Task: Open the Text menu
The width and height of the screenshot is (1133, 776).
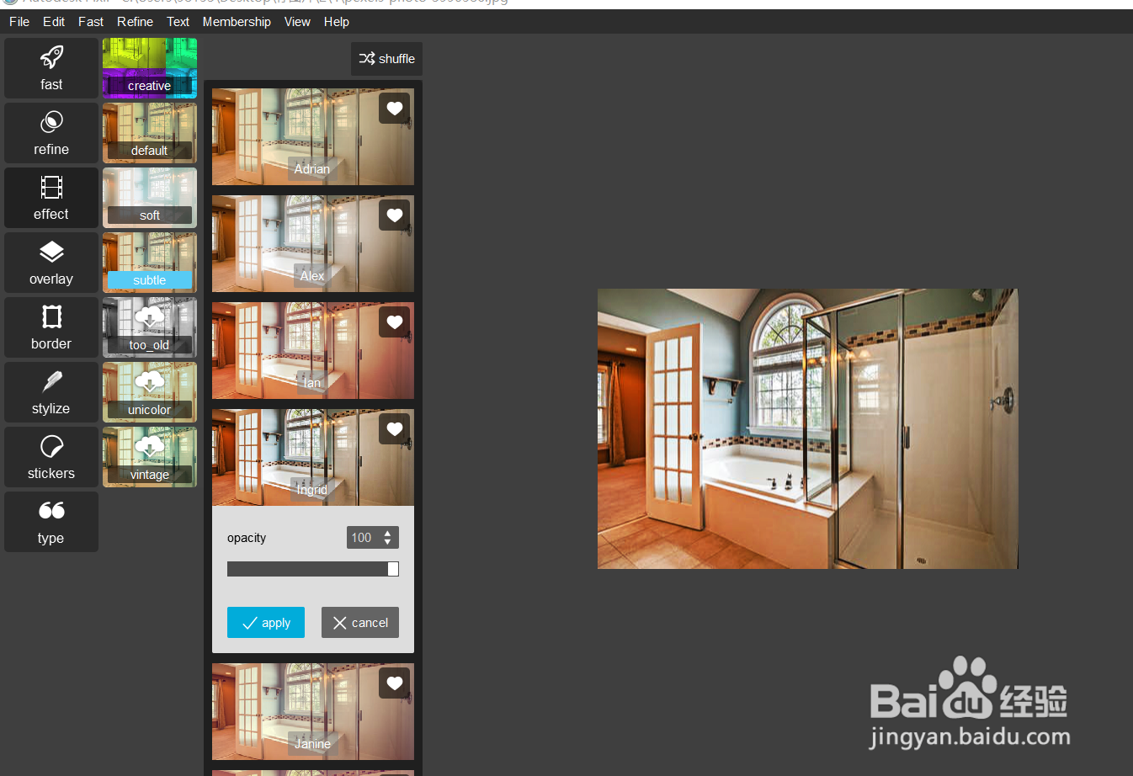Action: [178, 22]
